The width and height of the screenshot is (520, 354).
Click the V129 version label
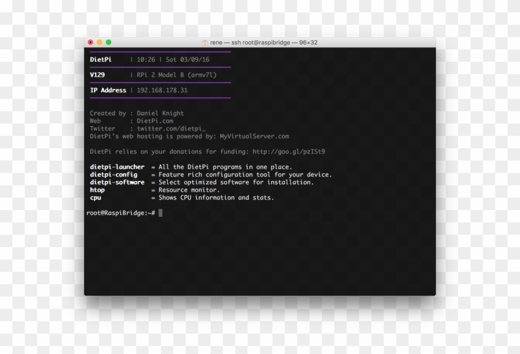tap(97, 75)
